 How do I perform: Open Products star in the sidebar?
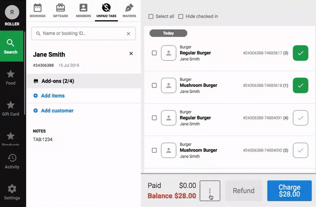click(x=10, y=138)
